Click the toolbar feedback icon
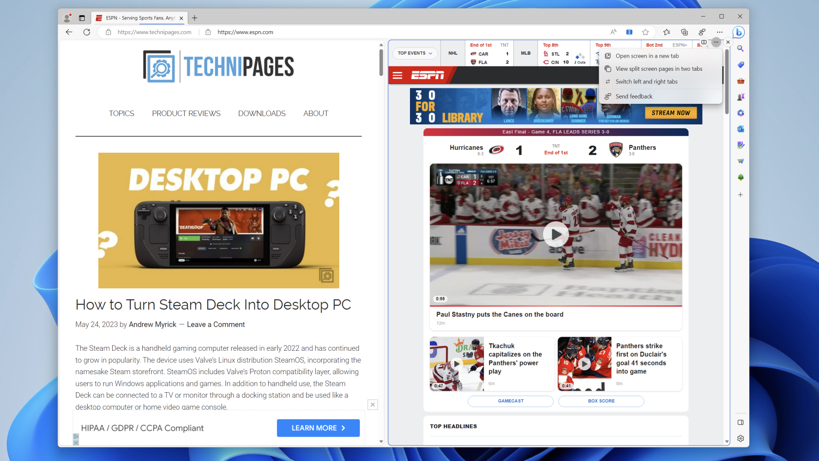The width and height of the screenshot is (819, 461). [702, 32]
